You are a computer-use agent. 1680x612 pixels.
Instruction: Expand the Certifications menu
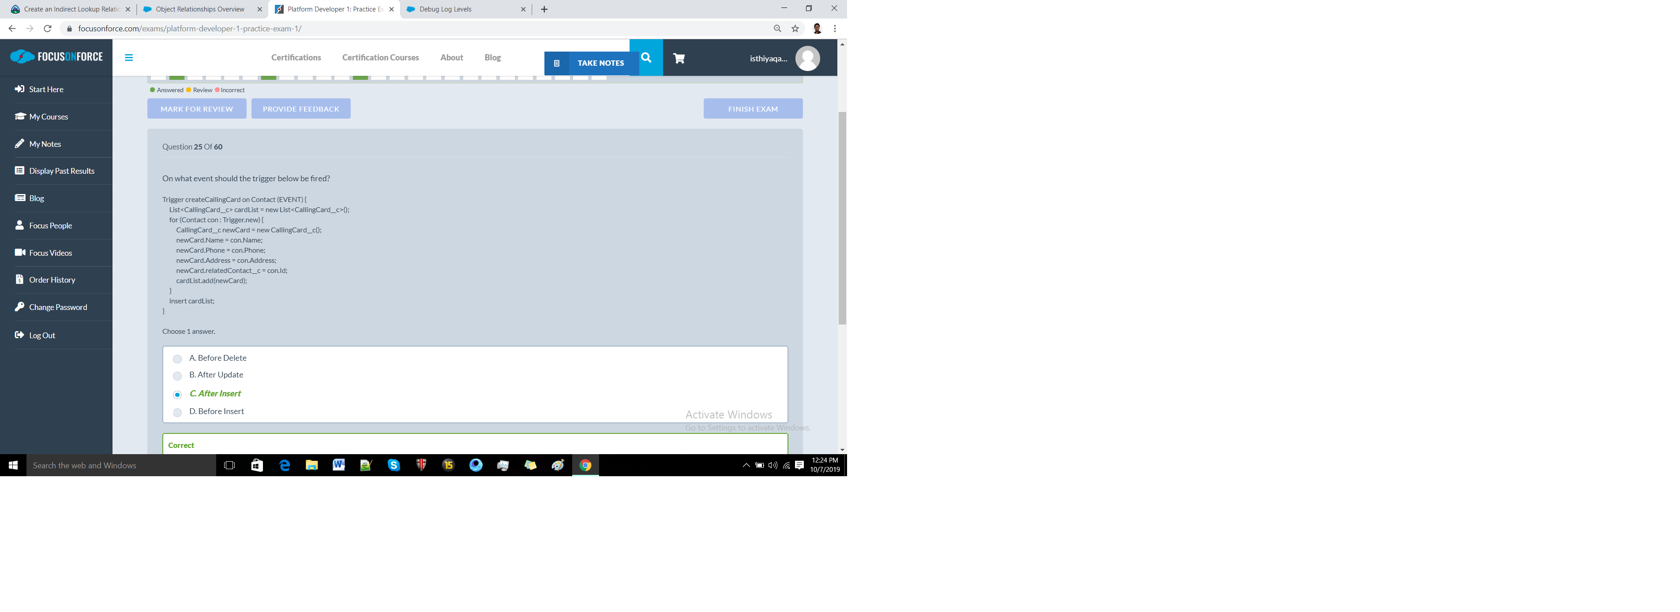pyautogui.click(x=296, y=57)
